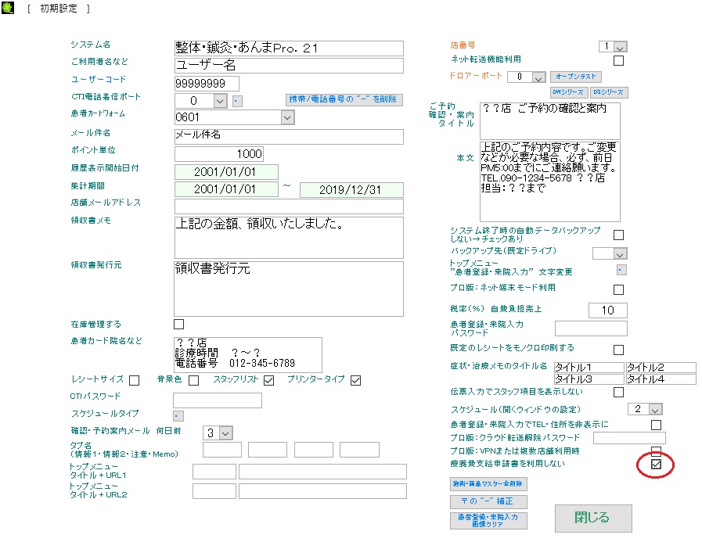Click 携帯/電話番号の"-"を削除 button
The width and height of the screenshot is (702, 542).
[344, 99]
